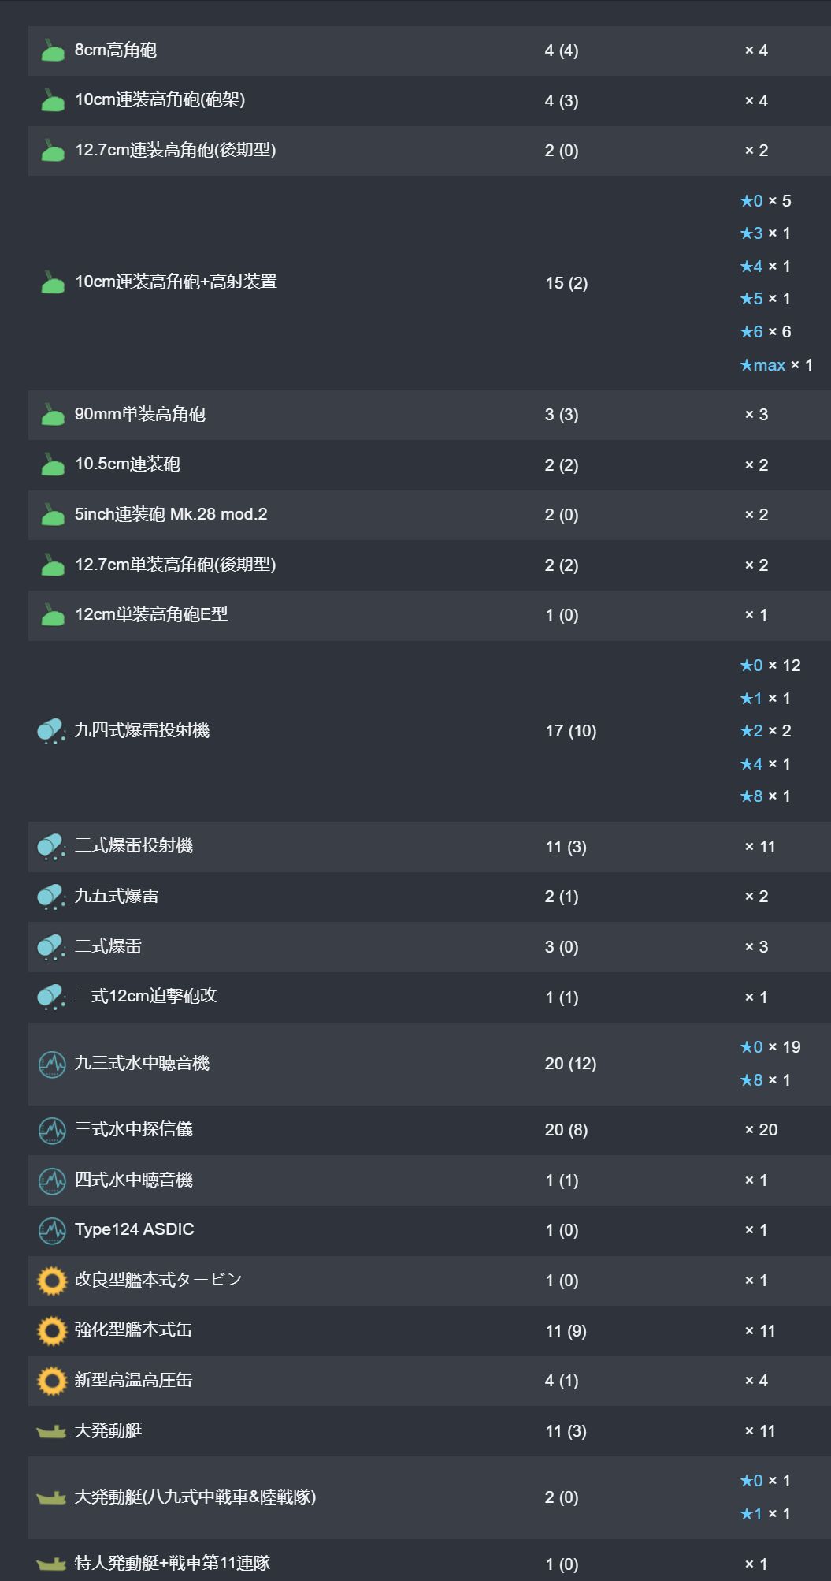Click the engine icon beside 改良型艦本式タービン
Image resolution: width=831 pixels, height=1581 pixels.
click(x=52, y=1280)
